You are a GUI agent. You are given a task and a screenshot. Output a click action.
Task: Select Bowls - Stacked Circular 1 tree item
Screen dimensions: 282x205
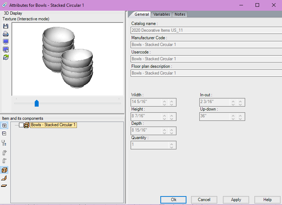53,125
